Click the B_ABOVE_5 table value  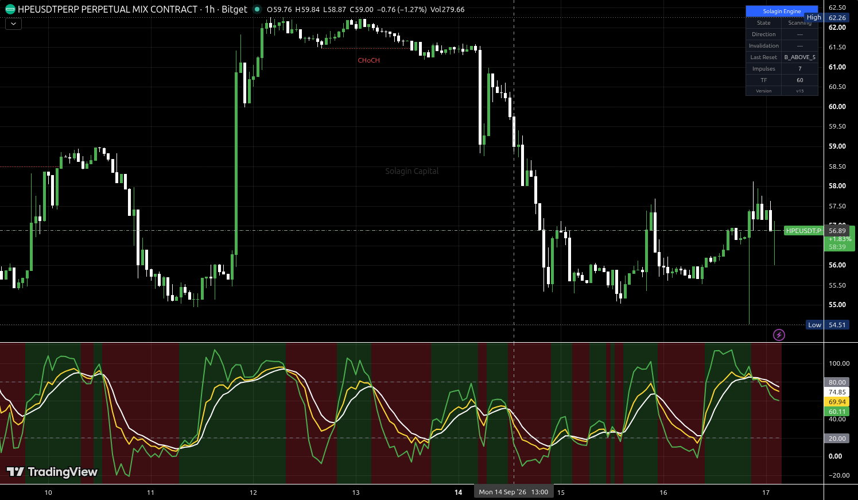[800, 57]
